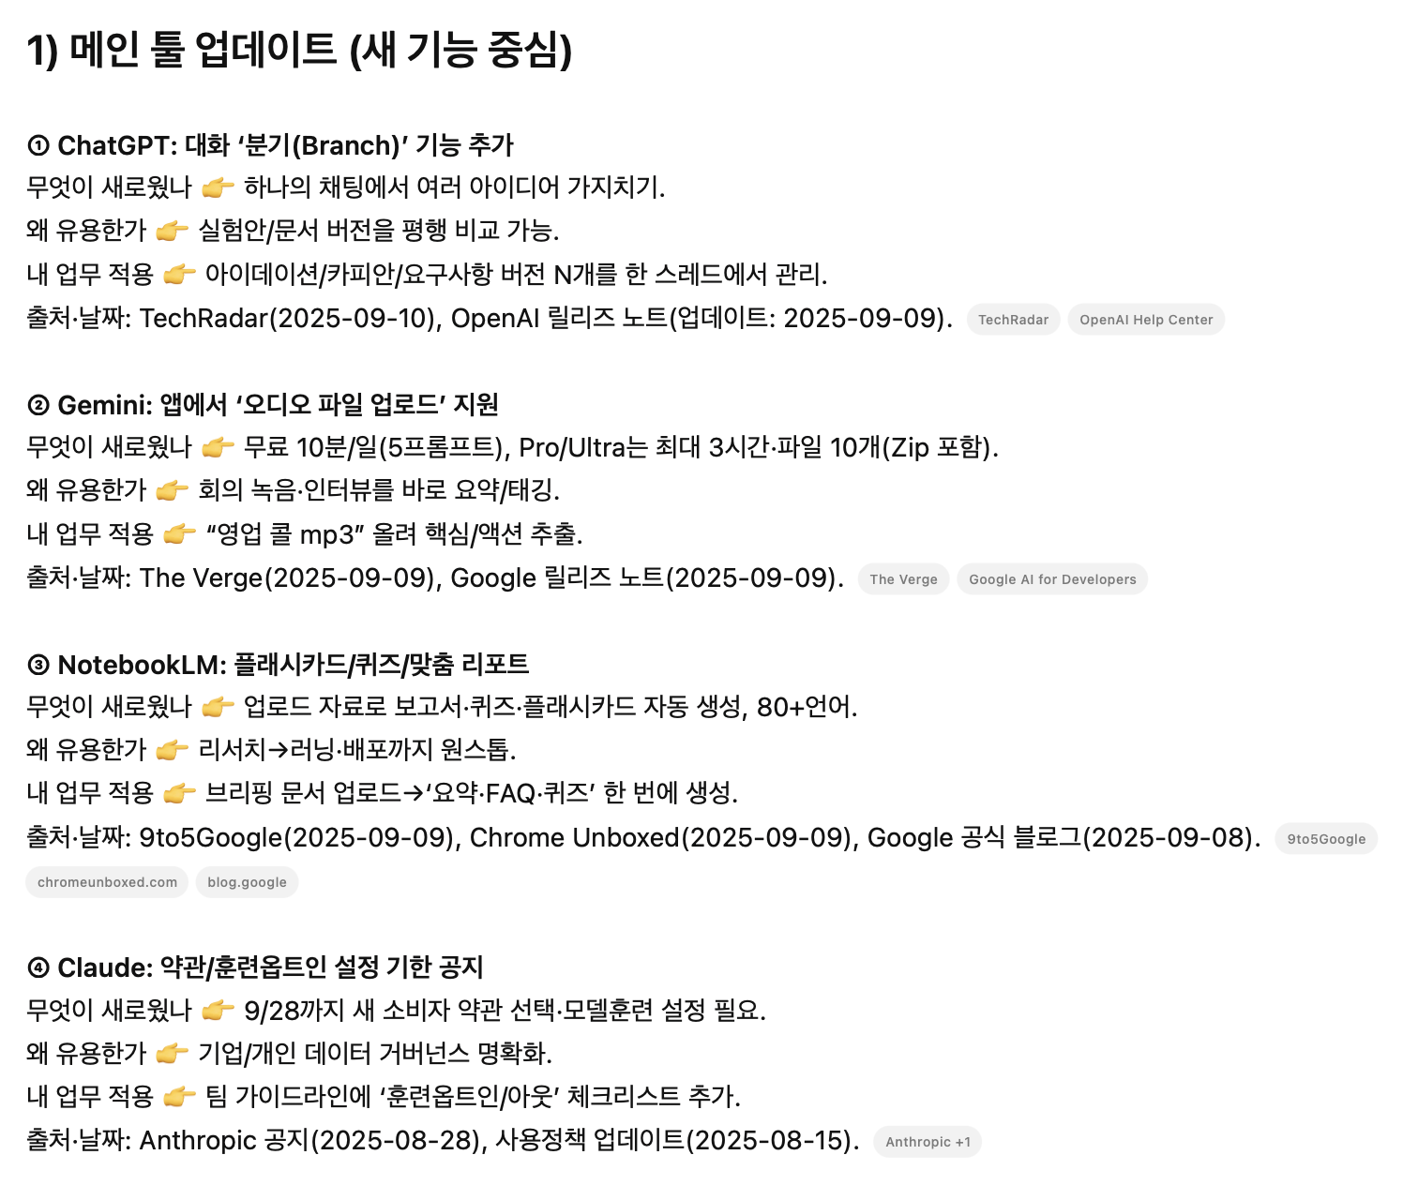Click pointing-hand emoji in Gemini '왜 유용한가' line
Image resolution: width=1418 pixels, height=1185 pixels.
tap(173, 491)
